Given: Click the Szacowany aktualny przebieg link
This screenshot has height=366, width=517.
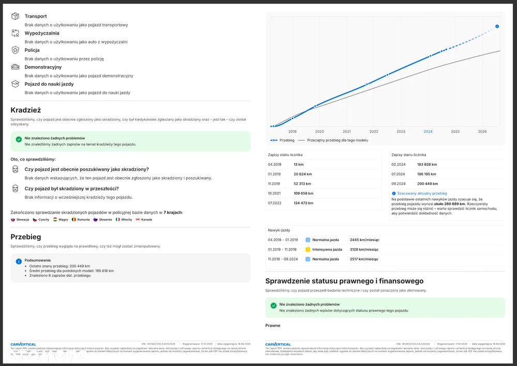Looking at the screenshot, I should [x=422, y=194].
